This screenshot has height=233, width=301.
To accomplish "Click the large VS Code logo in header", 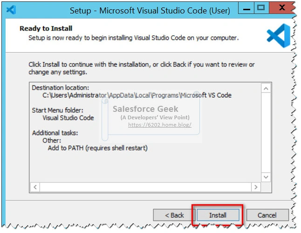I will pyautogui.click(x=279, y=36).
